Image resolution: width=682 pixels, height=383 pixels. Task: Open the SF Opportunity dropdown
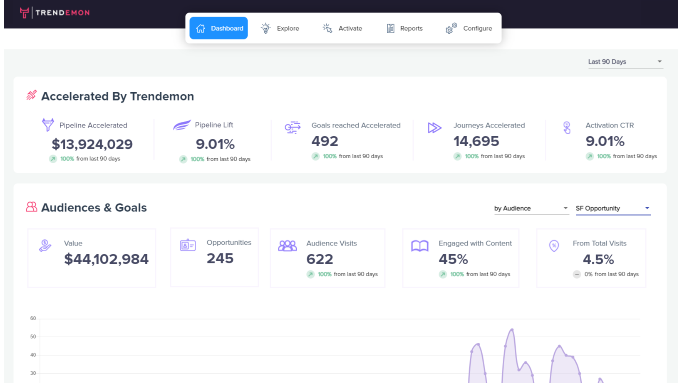pos(613,208)
